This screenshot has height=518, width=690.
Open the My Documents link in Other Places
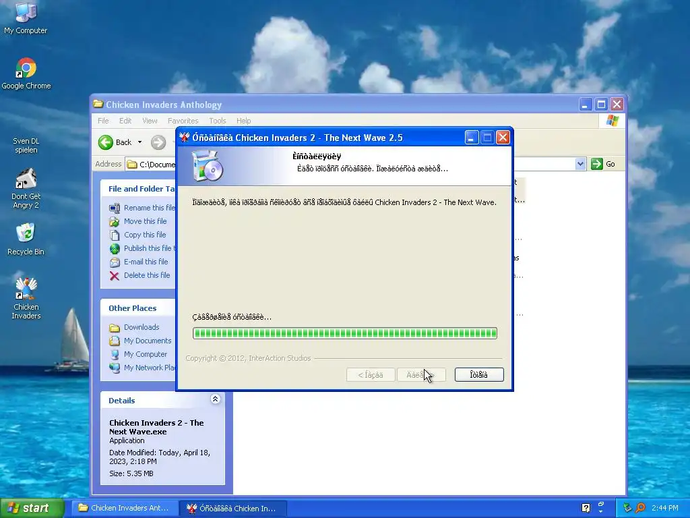tap(148, 341)
